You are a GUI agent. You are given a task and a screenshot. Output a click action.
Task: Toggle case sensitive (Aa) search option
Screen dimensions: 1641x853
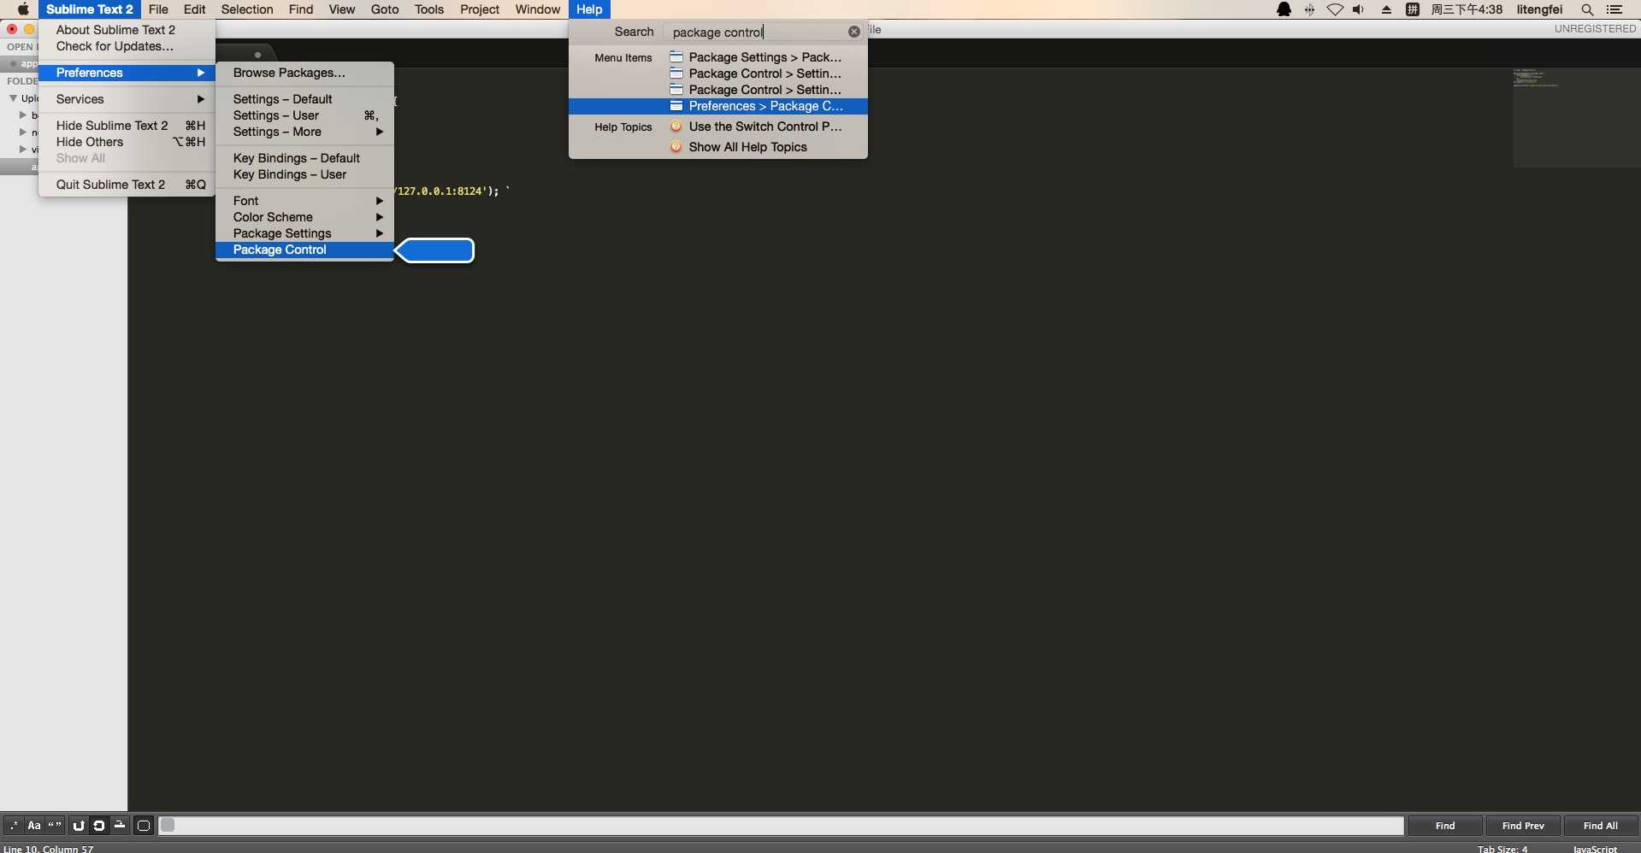click(x=34, y=826)
